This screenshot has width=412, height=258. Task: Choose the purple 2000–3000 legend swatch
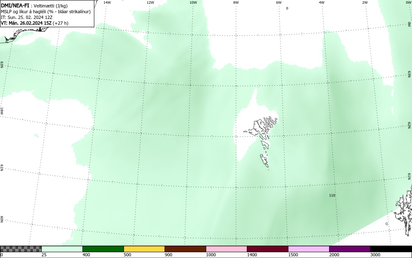click(x=350, y=249)
